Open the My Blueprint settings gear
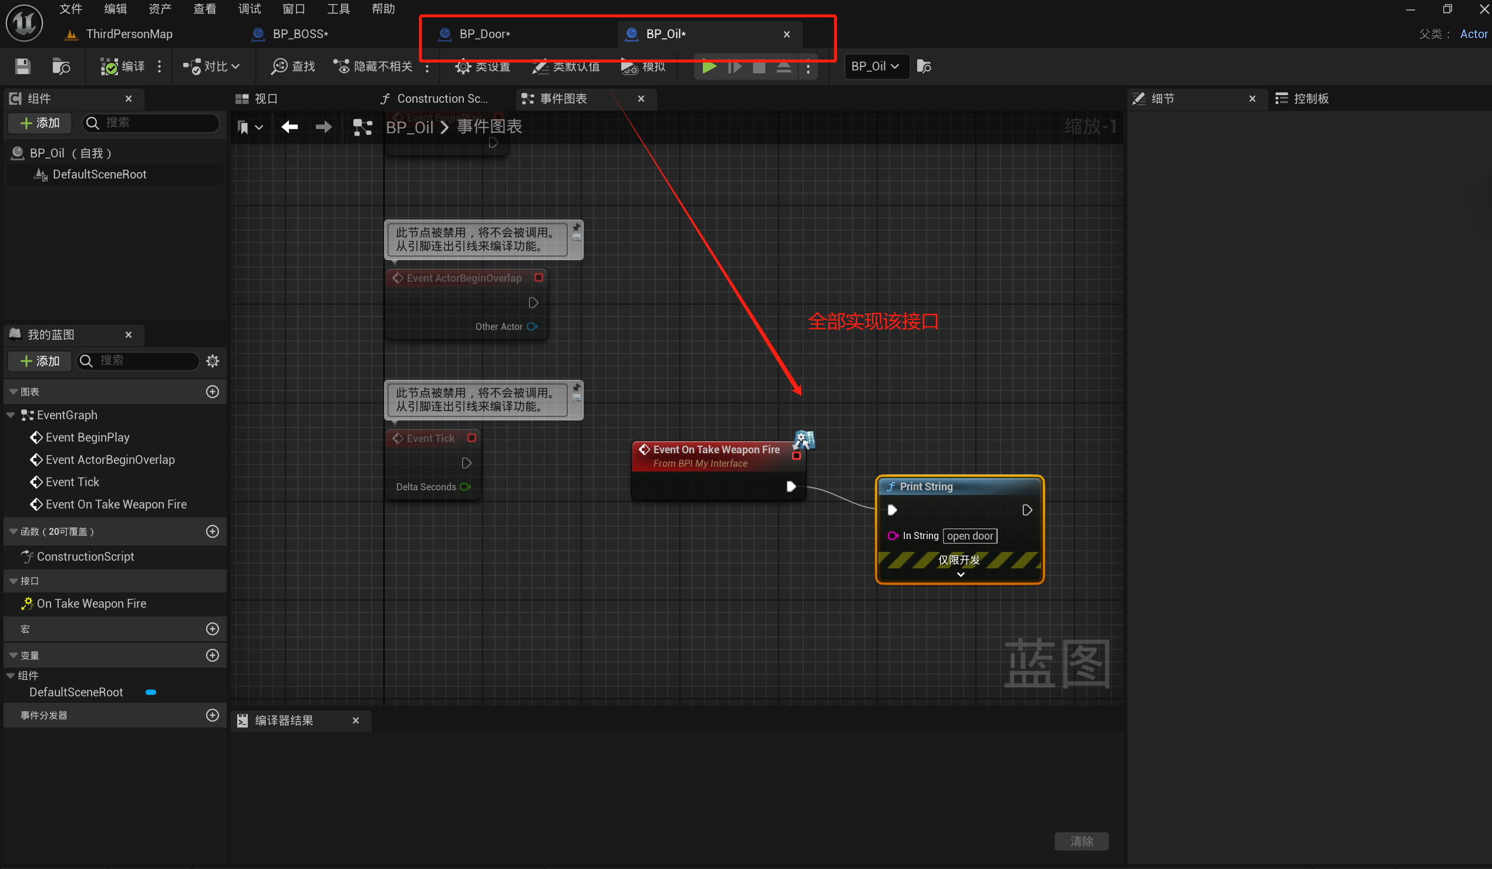 [x=213, y=361]
